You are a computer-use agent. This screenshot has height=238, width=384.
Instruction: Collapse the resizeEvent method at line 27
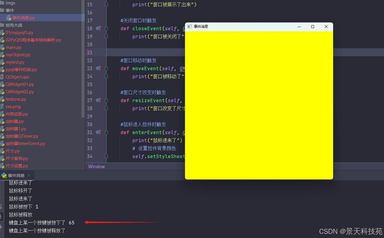click(x=107, y=100)
